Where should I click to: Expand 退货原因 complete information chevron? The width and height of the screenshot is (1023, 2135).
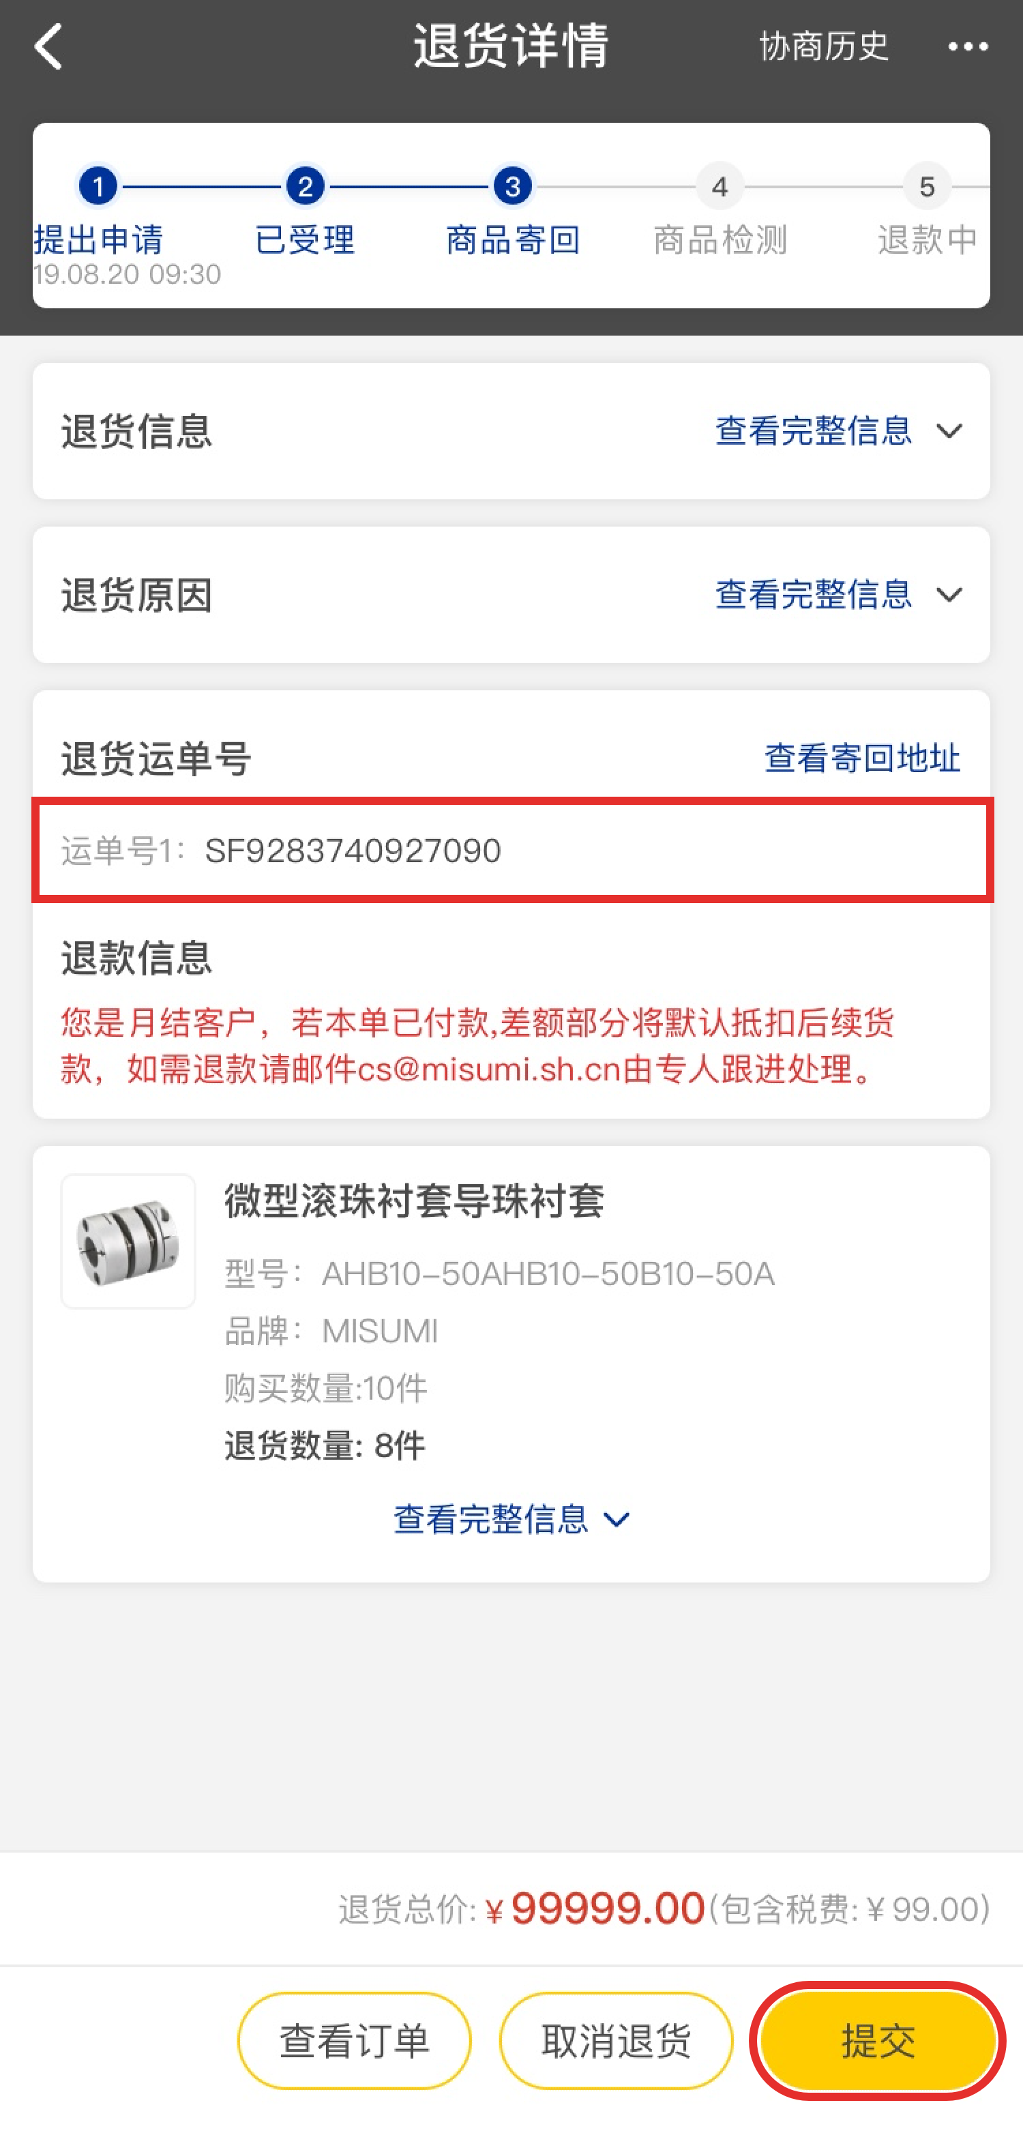(x=949, y=594)
